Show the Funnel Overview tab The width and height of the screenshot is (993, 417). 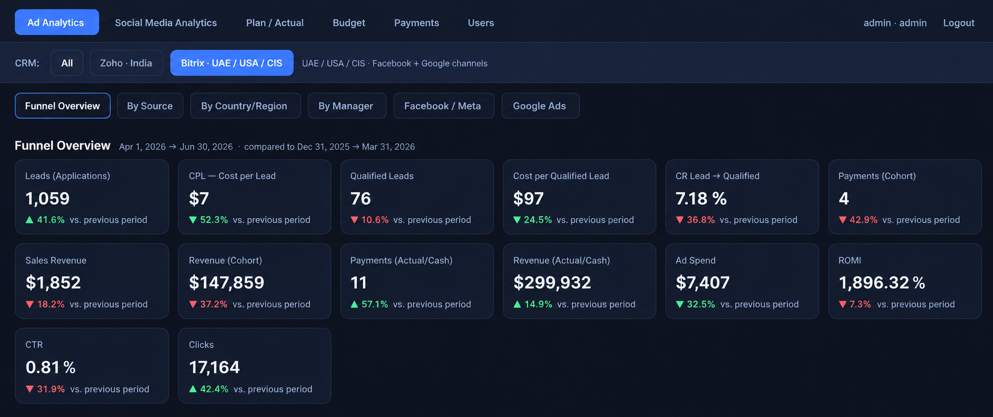[x=63, y=106]
